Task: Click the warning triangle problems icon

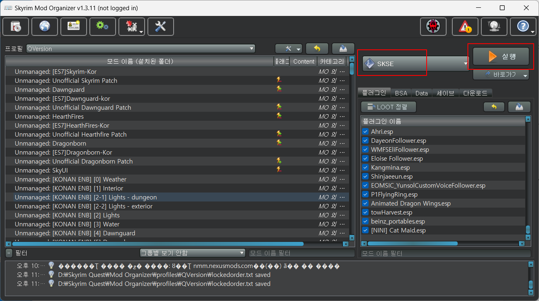Action: (465, 27)
